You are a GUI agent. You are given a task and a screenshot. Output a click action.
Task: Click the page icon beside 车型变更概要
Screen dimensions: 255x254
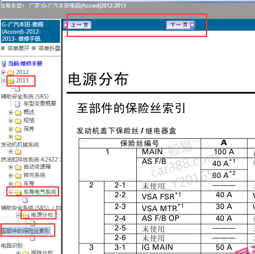click(x=18, y=104)
